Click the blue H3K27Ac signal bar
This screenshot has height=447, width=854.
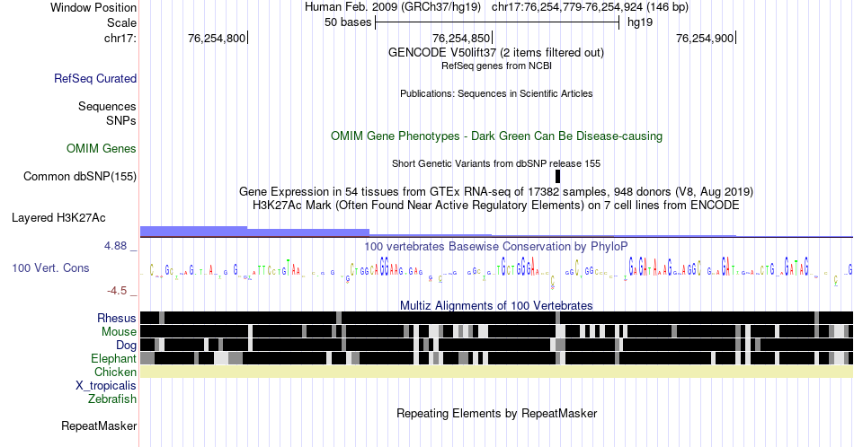point(254,232)
